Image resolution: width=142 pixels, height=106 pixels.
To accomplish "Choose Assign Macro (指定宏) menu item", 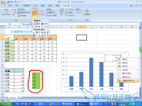I will pyautogui.click(x=128, y=77).
